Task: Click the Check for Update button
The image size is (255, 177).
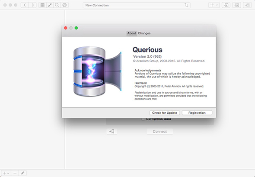Action: pyautogui.click(x=165, y=113)
